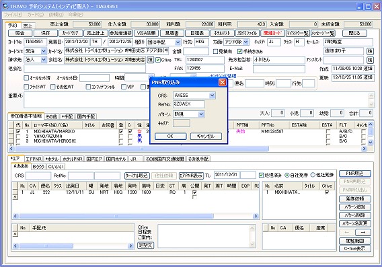This screenshot has height=267, width=382.
Task: Enable the その他WT checkbox
Action: point(53,87)
